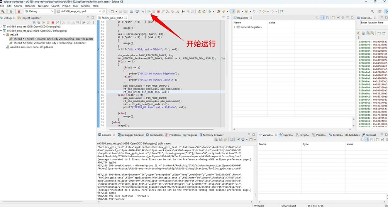
Task: Open the Open Console dropdown arrow
Action: [x=255, y=140]
